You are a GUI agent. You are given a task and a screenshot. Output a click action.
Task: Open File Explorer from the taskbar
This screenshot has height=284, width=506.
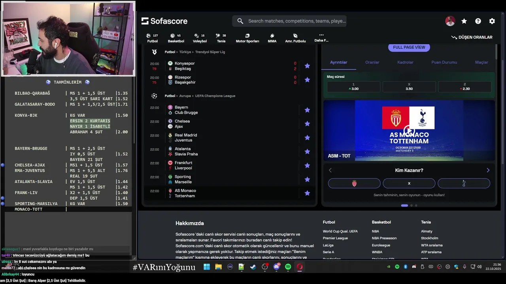[218, 267]
